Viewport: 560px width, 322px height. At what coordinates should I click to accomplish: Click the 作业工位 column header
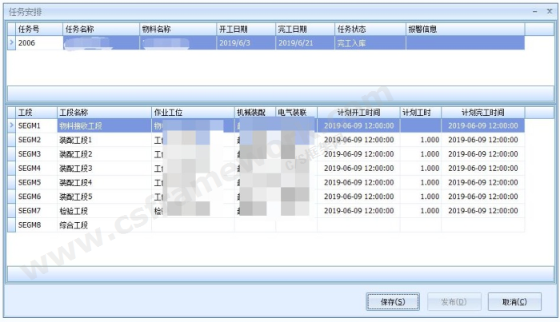(x=191, y=113)
